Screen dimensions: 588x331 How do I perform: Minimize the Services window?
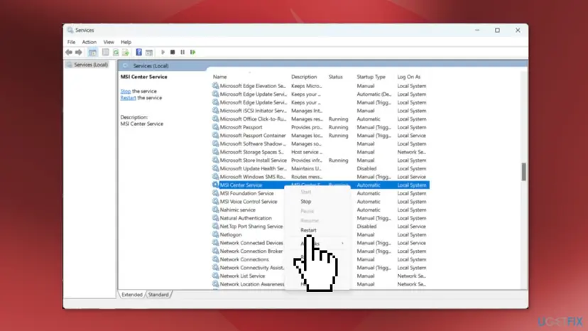[477, 30]
